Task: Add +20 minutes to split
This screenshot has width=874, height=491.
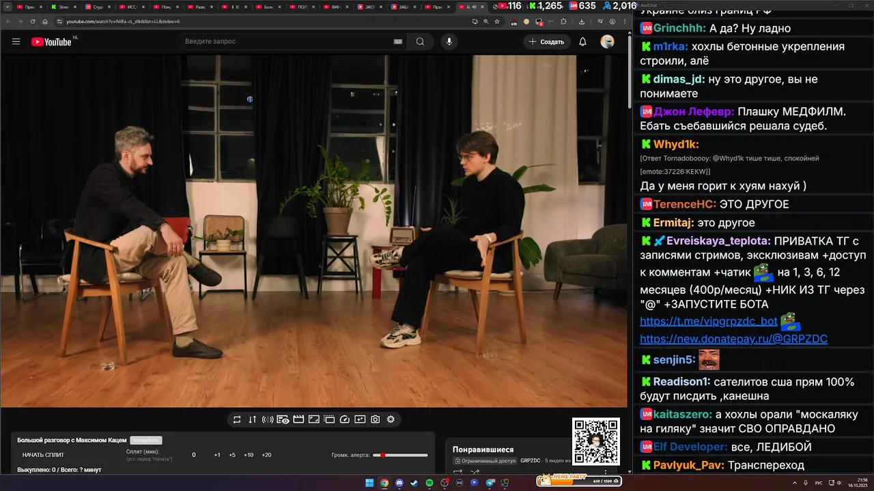Action: (x=266, y=455)
